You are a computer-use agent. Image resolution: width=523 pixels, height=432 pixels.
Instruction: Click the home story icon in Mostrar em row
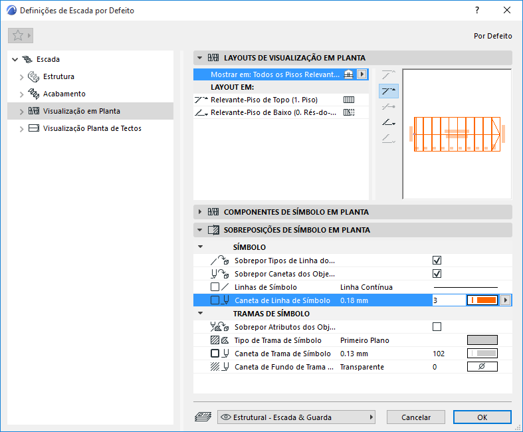pos(348,74)
